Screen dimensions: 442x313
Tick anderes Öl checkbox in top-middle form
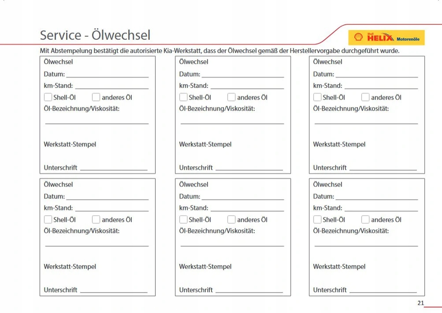coord(231,97)
